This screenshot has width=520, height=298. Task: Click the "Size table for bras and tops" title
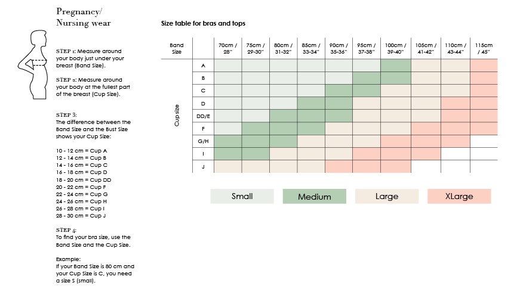click(203, 24)
